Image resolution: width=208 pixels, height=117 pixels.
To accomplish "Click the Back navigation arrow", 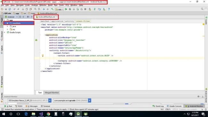I will point(44,9).
